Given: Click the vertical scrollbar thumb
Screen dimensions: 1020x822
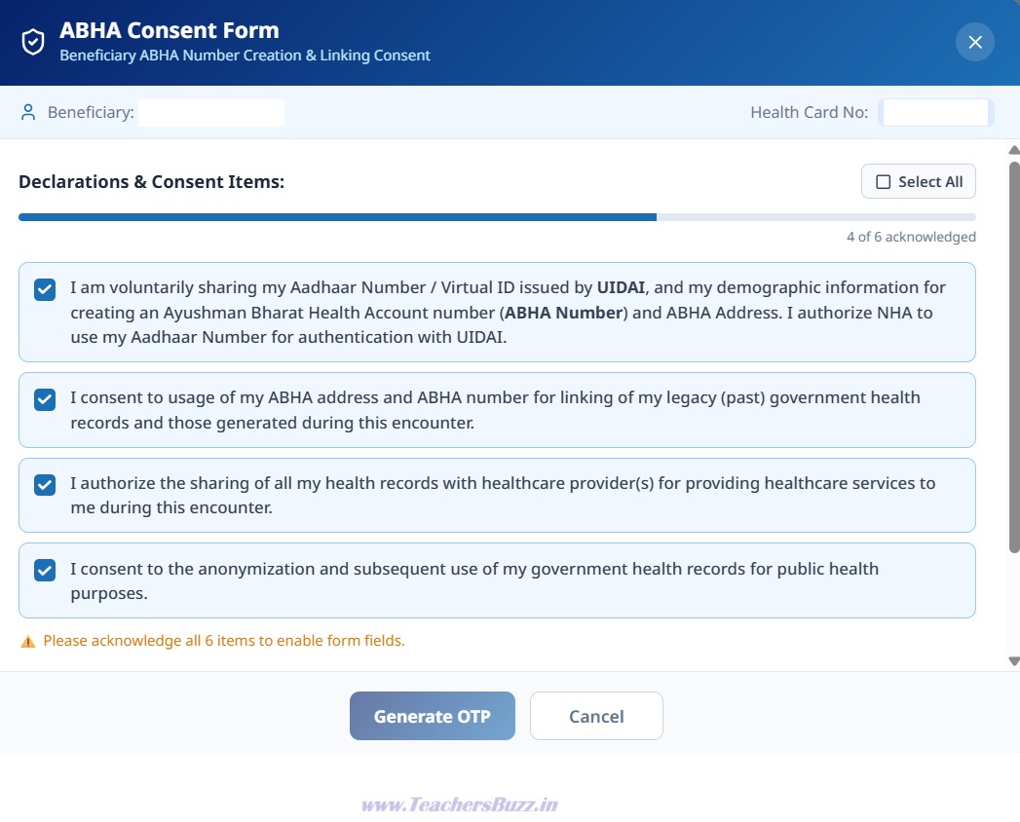Looking at the screenshot, I should pos(1014,357).
